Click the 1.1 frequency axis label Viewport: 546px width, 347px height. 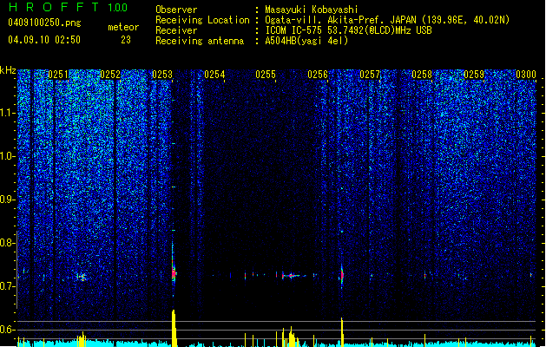tap(8, 113)
